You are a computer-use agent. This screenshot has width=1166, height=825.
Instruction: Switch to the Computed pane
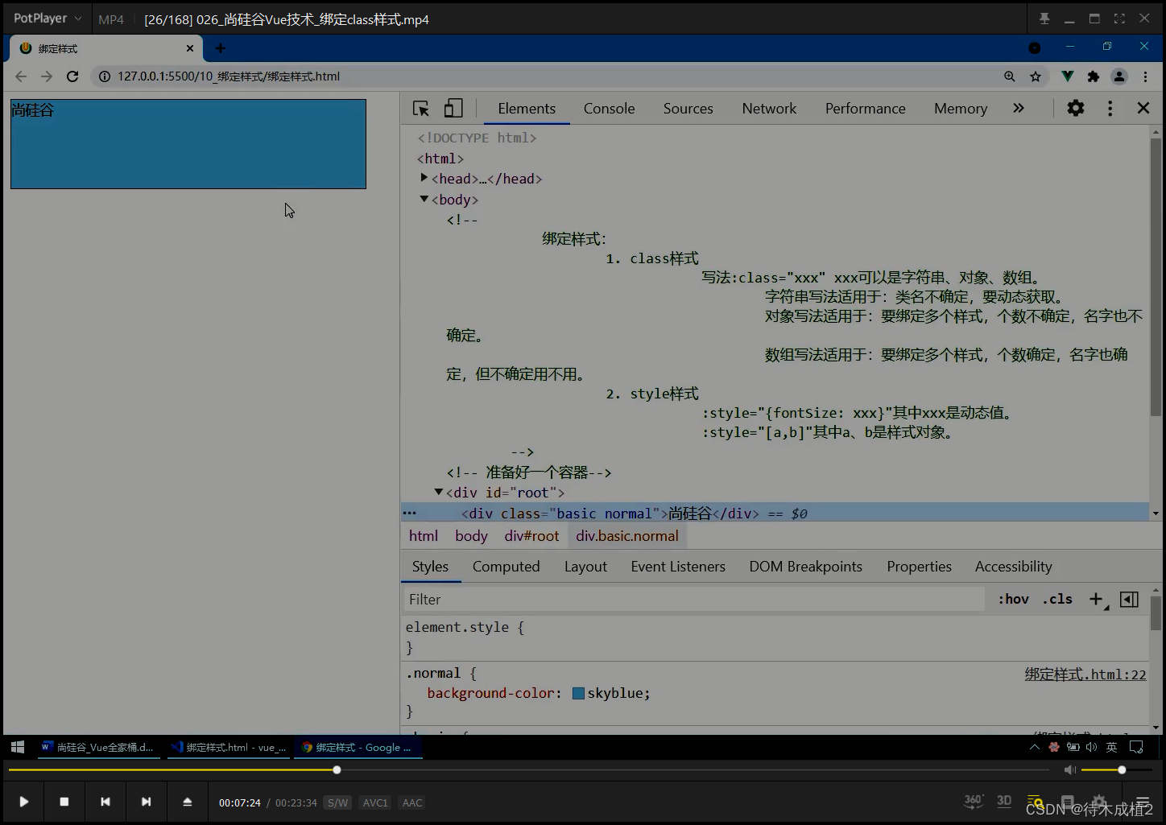coord(507,567)
